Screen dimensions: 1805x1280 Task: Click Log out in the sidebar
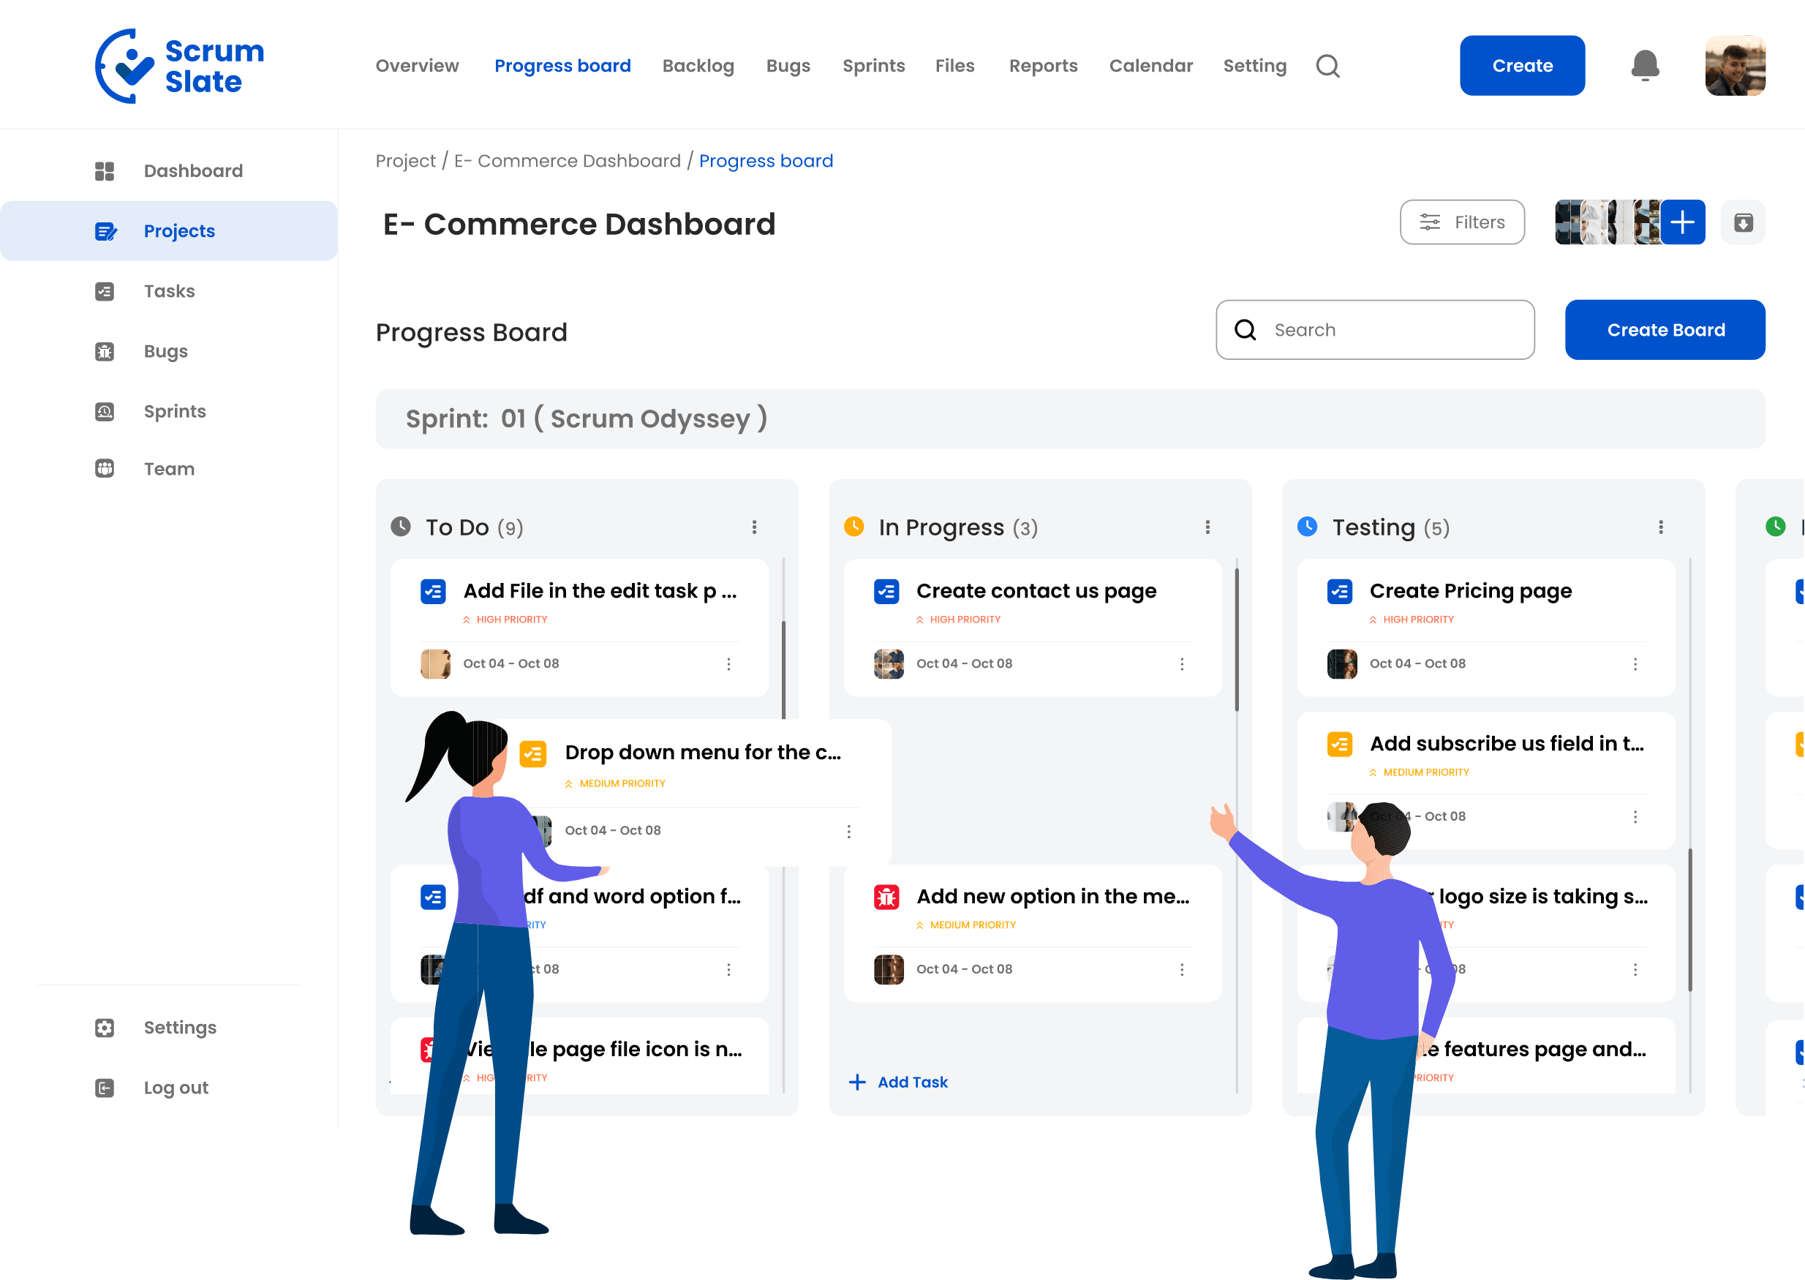pyautogui.click(x=176, y=1088)
